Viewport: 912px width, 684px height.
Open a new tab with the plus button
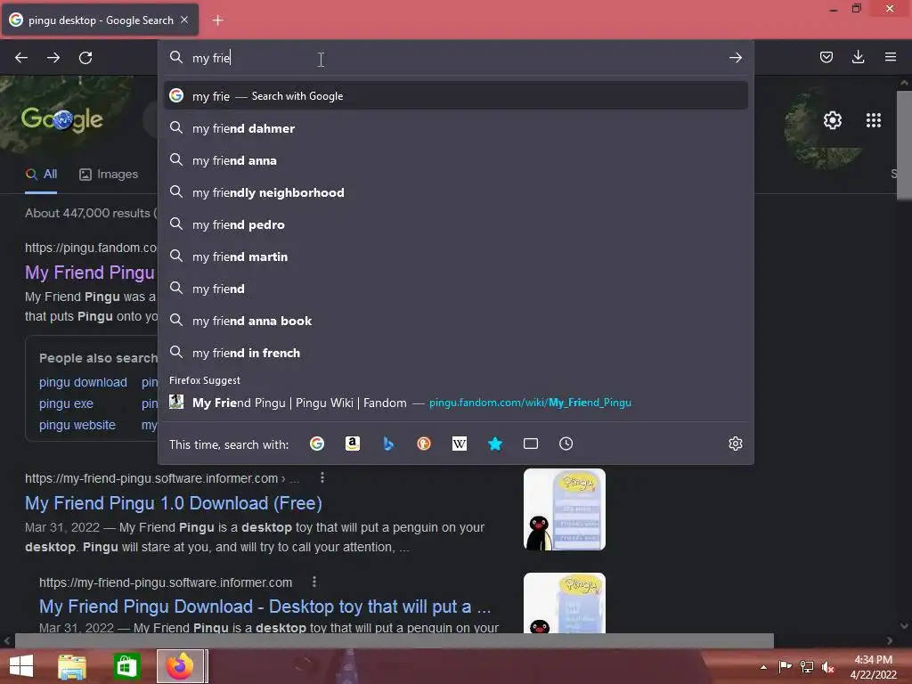[x=217, y=20]
